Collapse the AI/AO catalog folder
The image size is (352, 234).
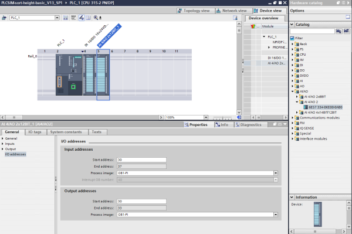293,91
